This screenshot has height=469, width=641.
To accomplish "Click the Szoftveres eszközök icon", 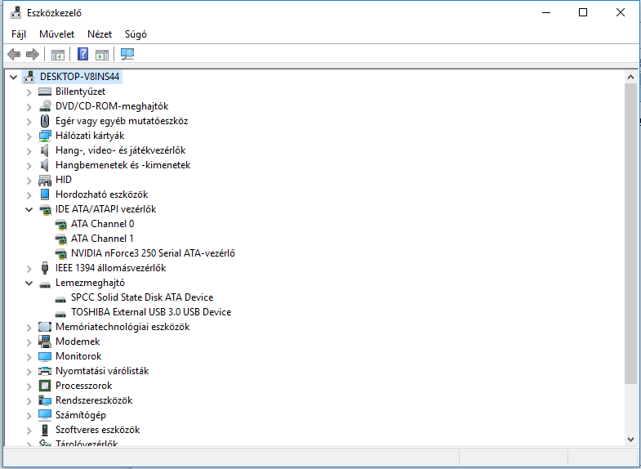I will (45, 430).
